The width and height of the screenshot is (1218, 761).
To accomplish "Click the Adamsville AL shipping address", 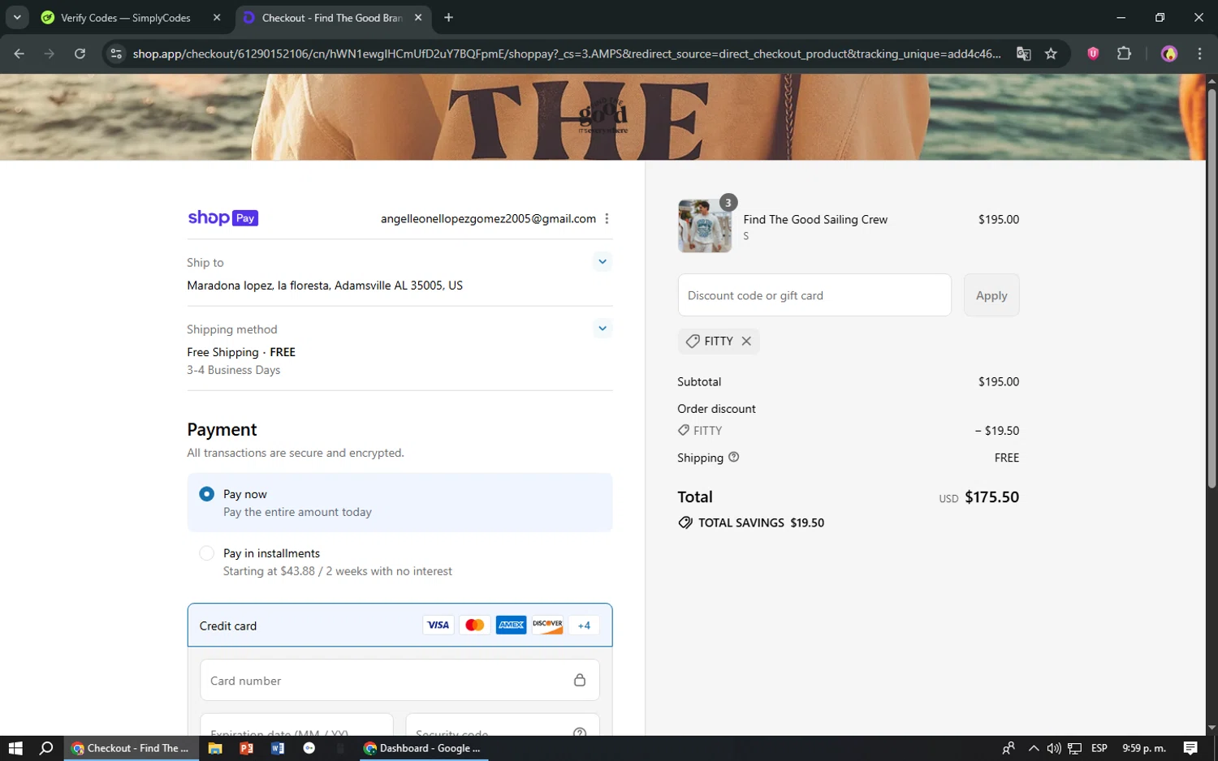I will point(325,285).
